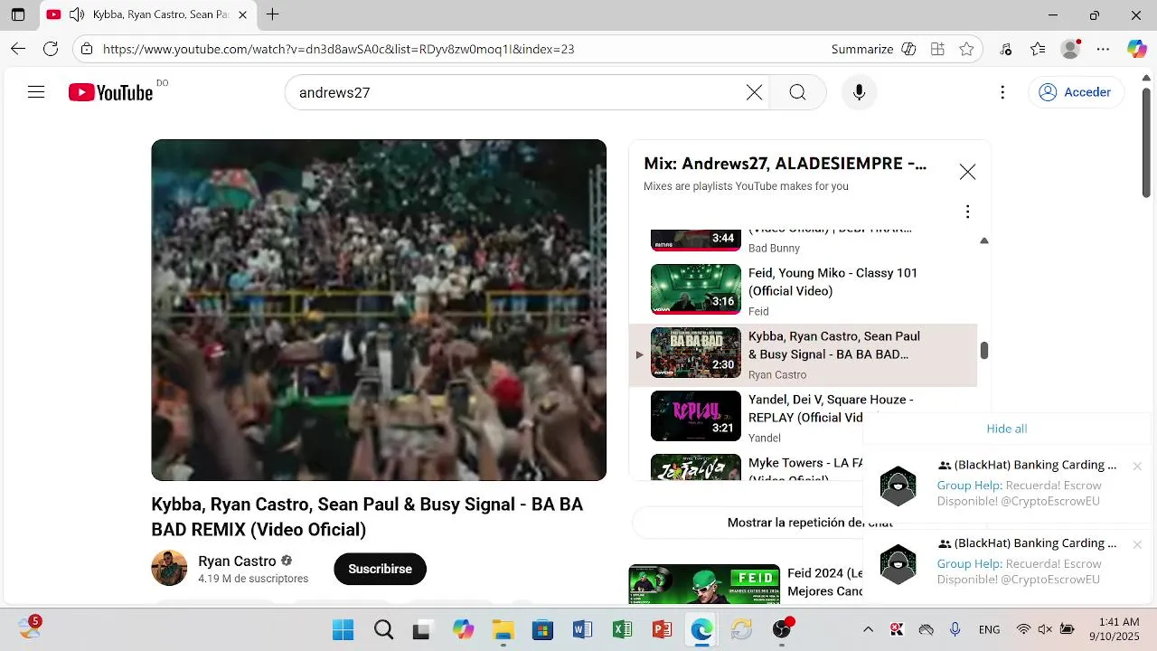
Task: Close the Mix playlist panel
Action: tap(967, 172)
